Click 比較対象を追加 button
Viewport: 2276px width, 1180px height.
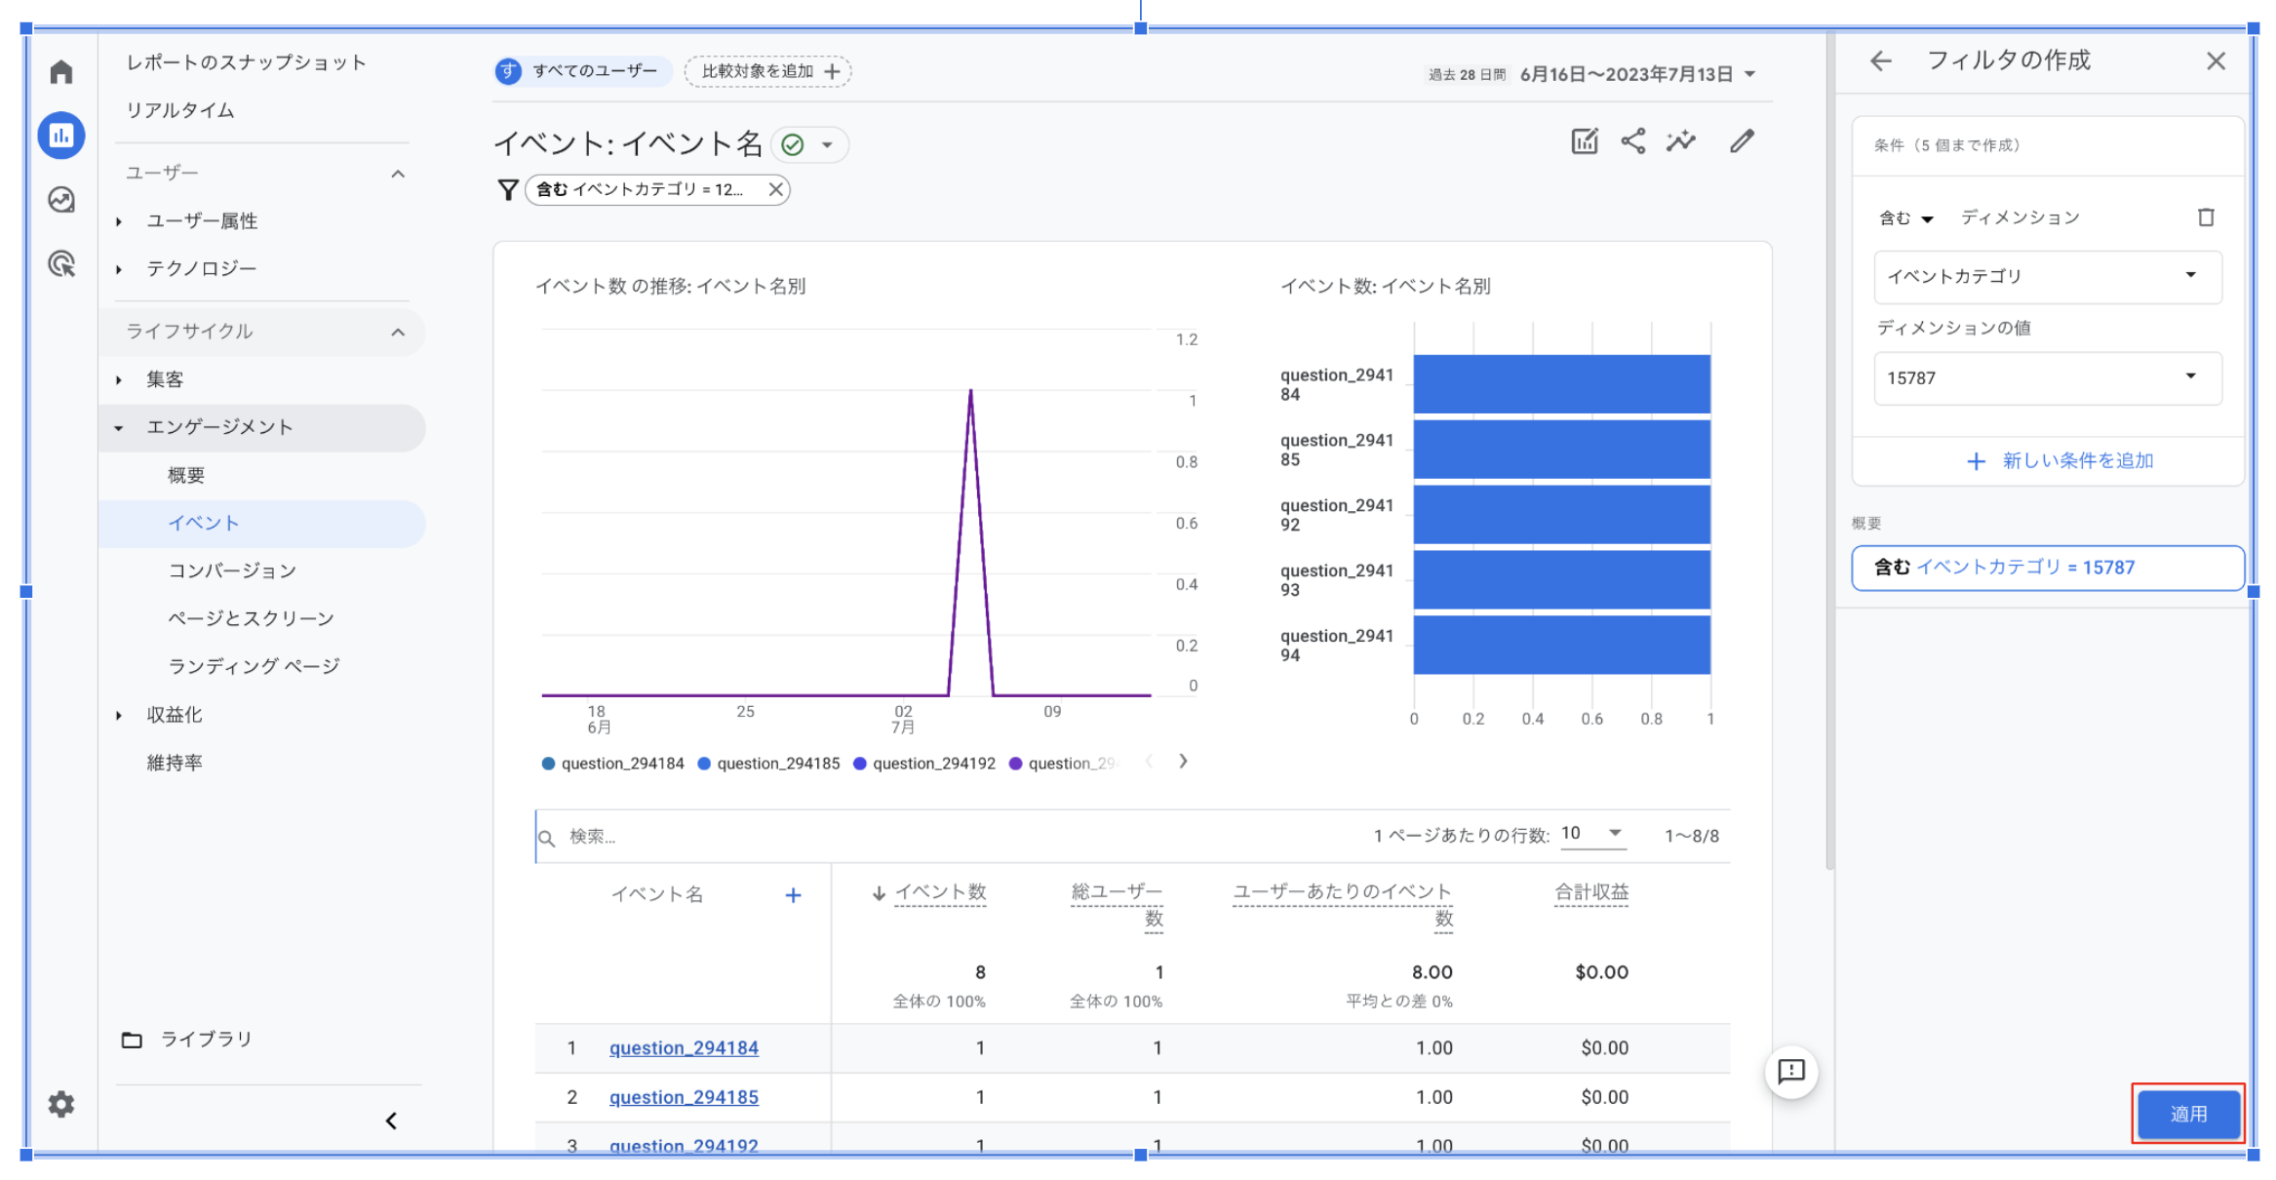tap(768, 71)
